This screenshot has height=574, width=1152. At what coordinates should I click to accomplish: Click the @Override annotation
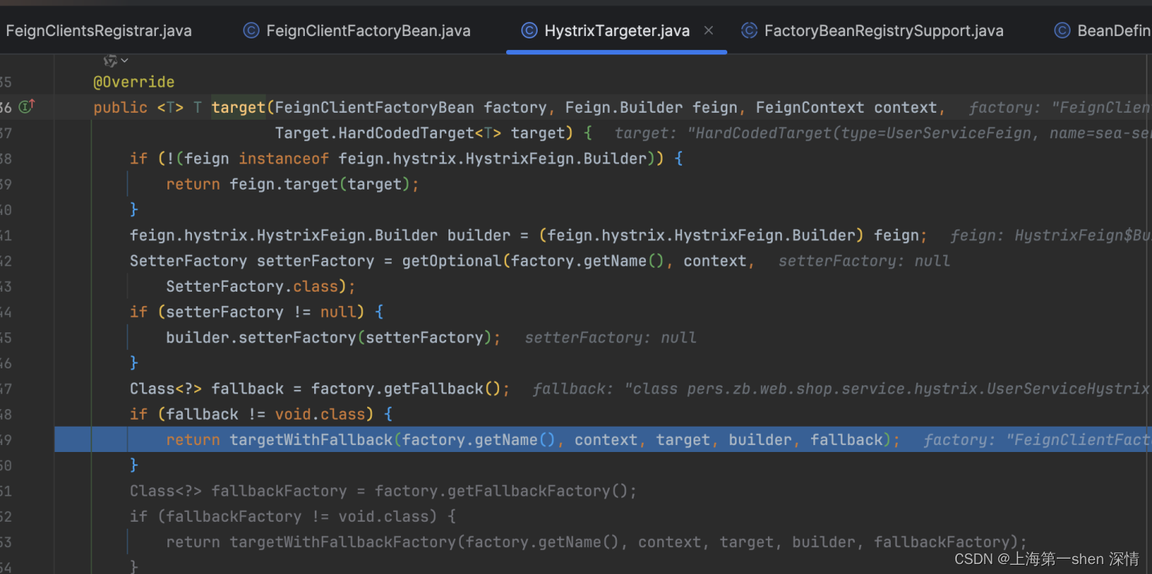pos(134,82)
